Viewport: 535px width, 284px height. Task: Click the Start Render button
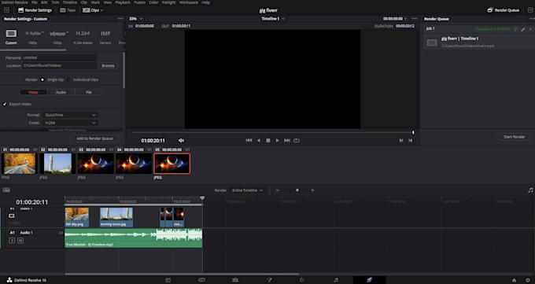point(515,137)
